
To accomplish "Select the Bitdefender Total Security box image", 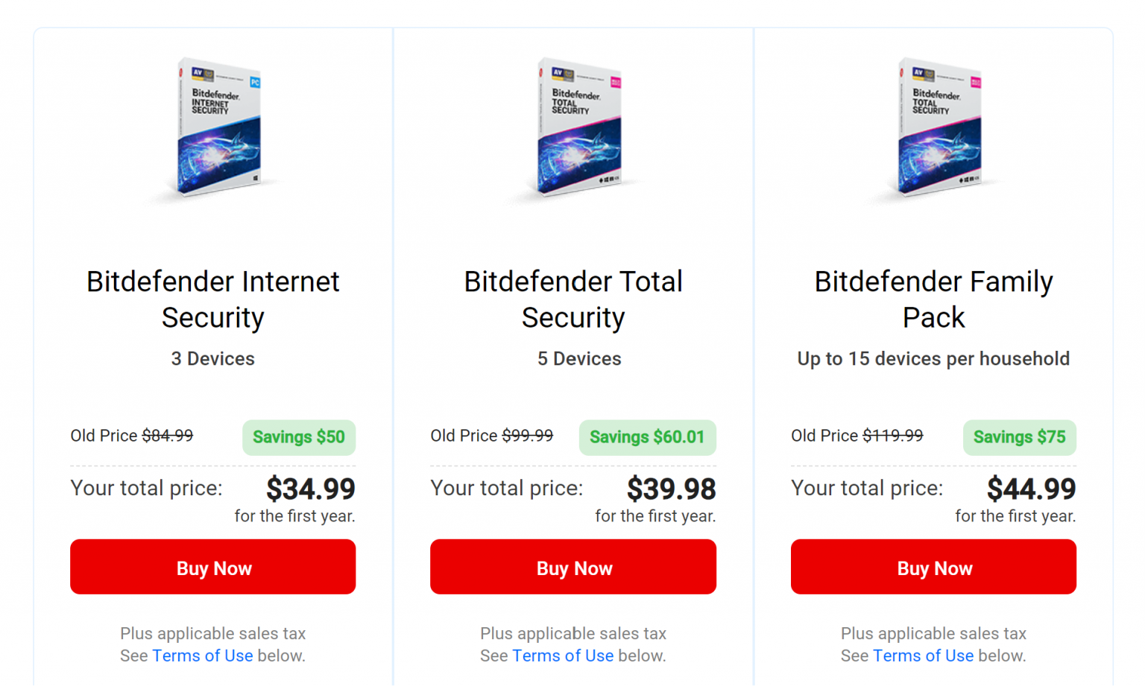I will 574,128.
